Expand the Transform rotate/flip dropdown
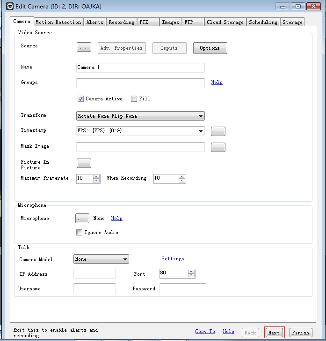This screenshot has height=341, width=326. point(140,116)
